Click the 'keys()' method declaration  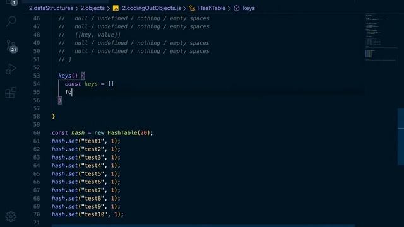68,76
